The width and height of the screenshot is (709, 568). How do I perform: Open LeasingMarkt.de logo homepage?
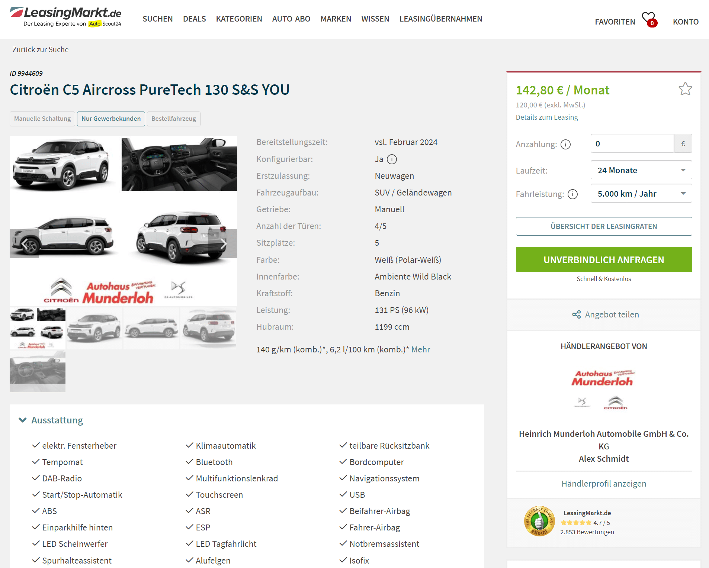tap(65, 17)
